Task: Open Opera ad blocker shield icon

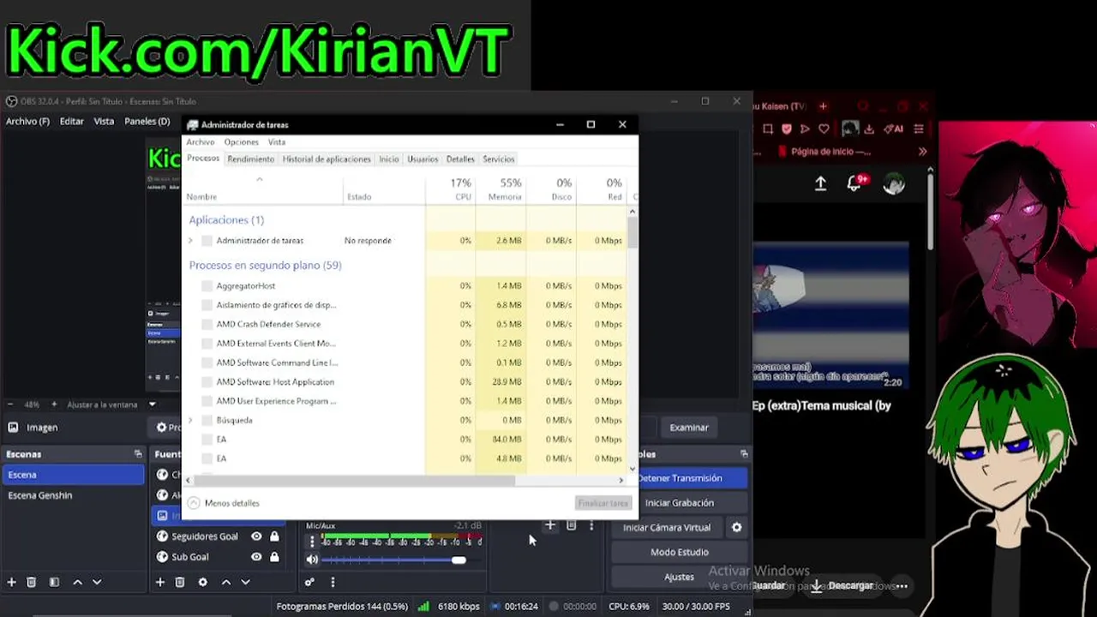Action: click(x=787, y=129)
